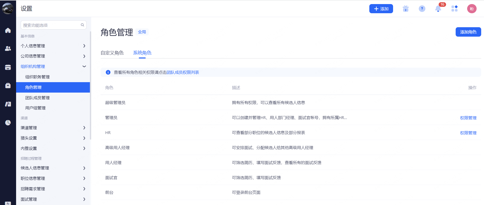This screenshot has width=484, height=205.
Task: Switch to the 自定义角色 tab
Action: [x=112, y=53]
